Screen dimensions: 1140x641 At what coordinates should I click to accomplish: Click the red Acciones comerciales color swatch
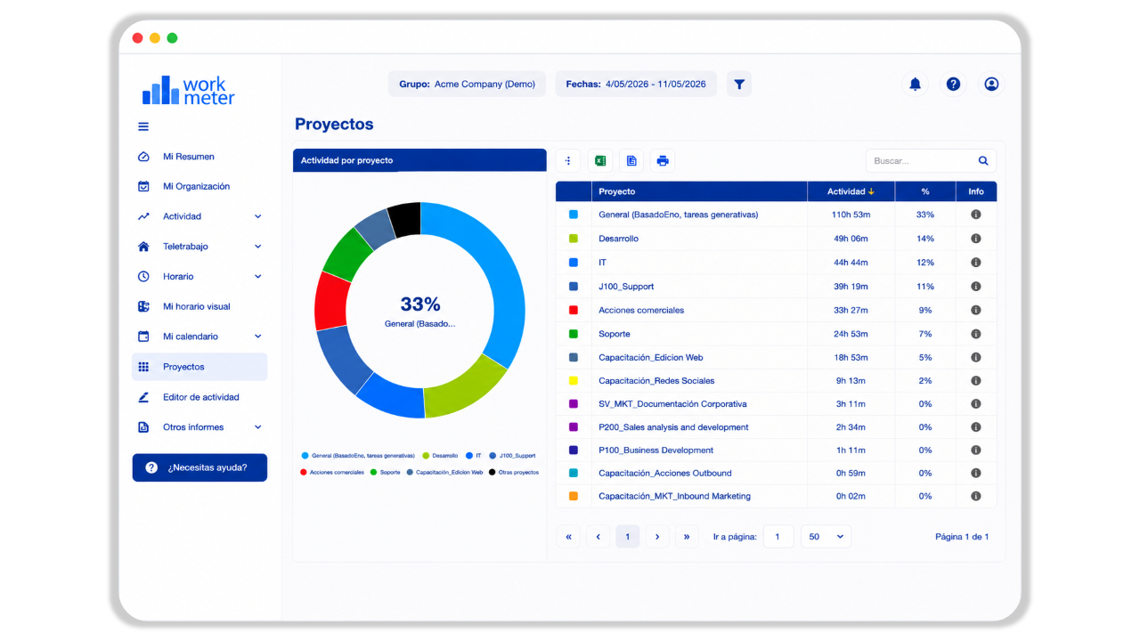click(x=574, y=310)
